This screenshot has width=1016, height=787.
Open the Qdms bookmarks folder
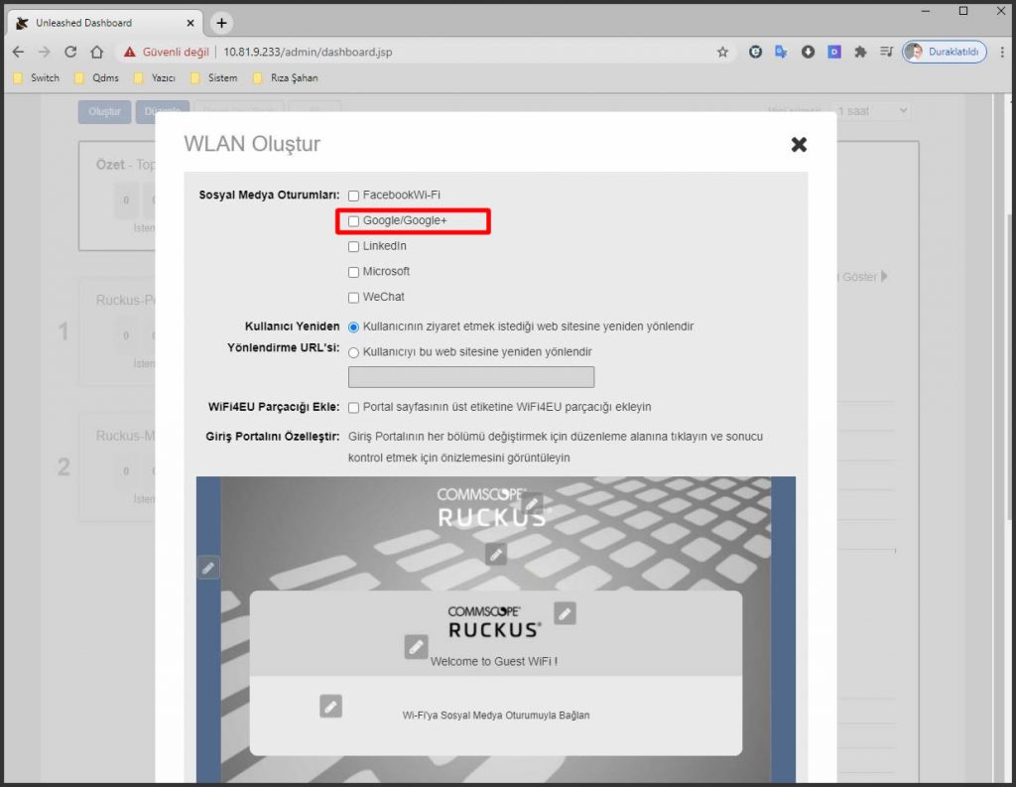point(97,77)
